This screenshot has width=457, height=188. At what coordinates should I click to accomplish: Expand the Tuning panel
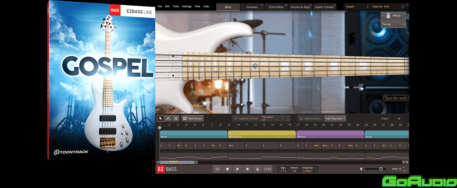[x=393, y=24]
